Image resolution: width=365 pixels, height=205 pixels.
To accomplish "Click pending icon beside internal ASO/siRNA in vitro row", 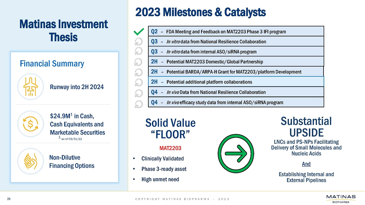I will (x=139, y=52).
